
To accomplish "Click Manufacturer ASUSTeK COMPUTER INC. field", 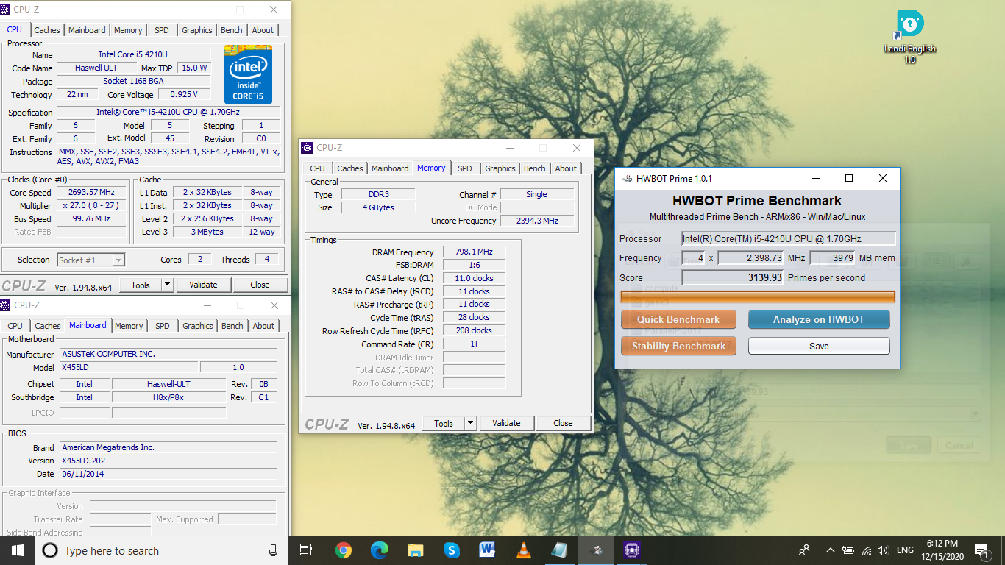I will coord(168,354).
